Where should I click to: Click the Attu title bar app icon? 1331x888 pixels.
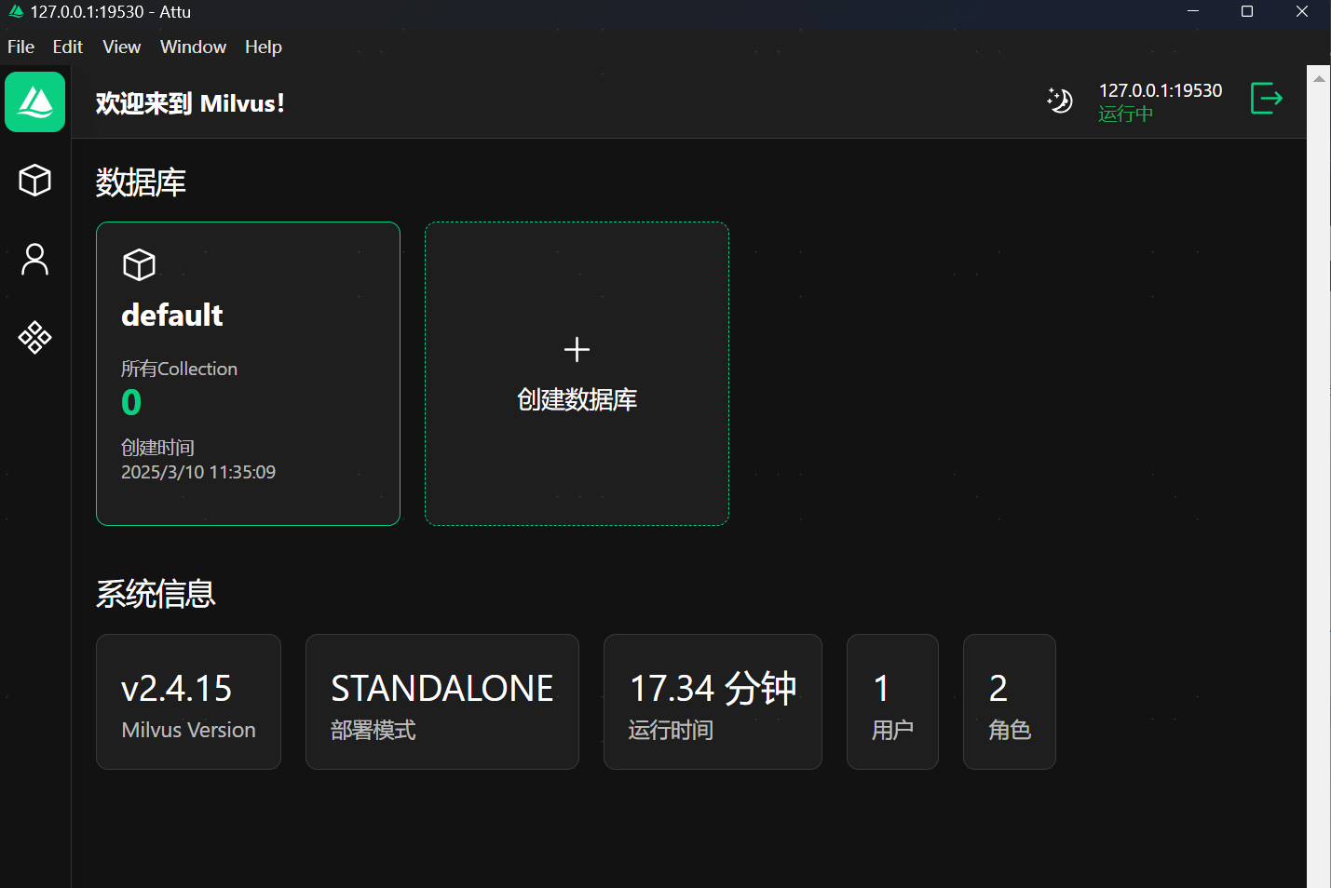15,11
